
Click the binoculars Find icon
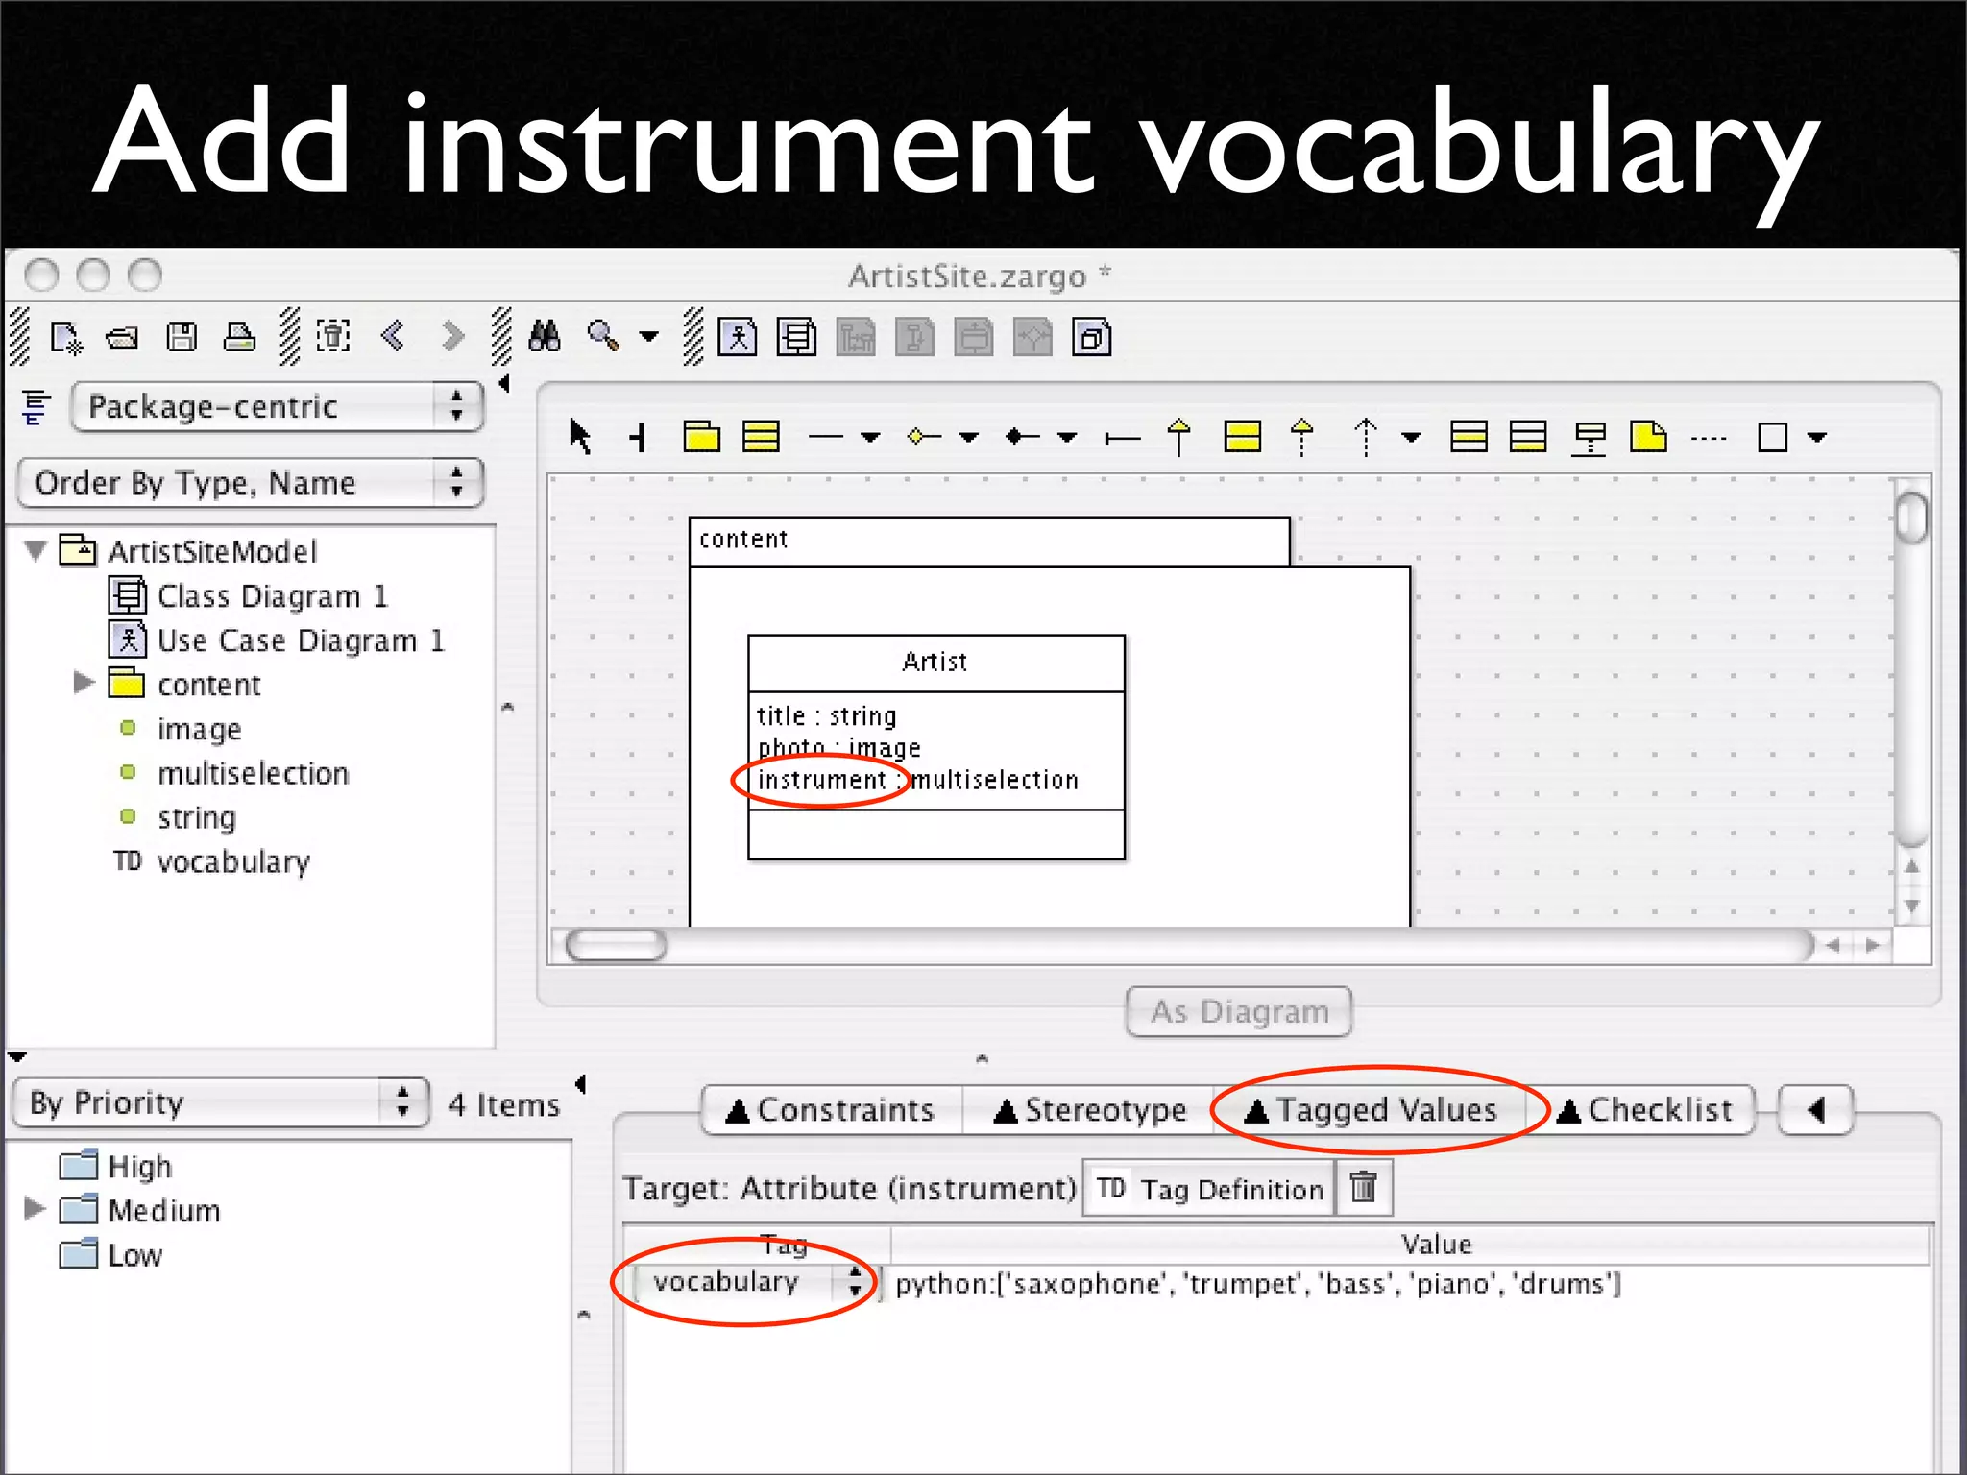[545, 336]
